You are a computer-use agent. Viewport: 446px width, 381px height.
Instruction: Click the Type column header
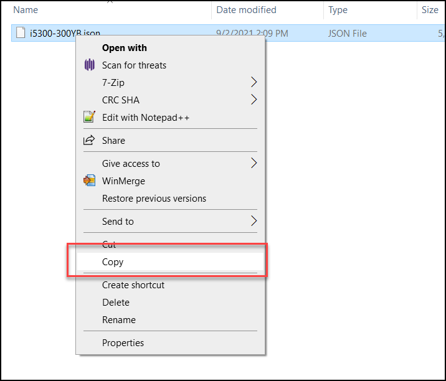(338, 10)
